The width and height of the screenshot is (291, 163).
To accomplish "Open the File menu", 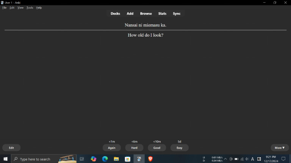I will tap(4, 8).
